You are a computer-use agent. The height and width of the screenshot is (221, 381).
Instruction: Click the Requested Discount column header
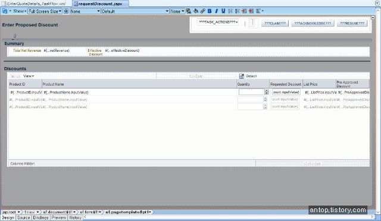tap(286, 84)
